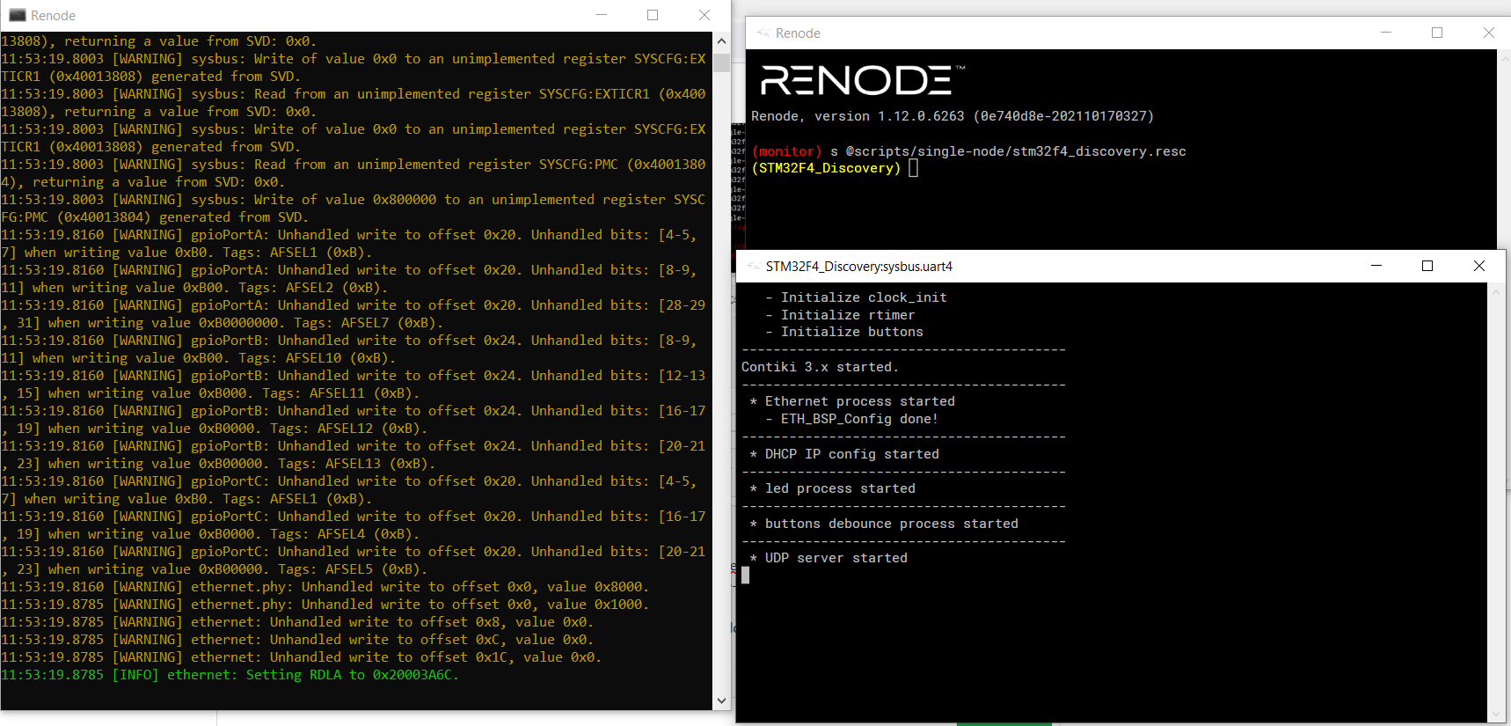Image resolution: width=1511 pixels, height=726 pixels.
Task: Click the stm32f4_discovery.resc script command line
Action: point(968,151)
